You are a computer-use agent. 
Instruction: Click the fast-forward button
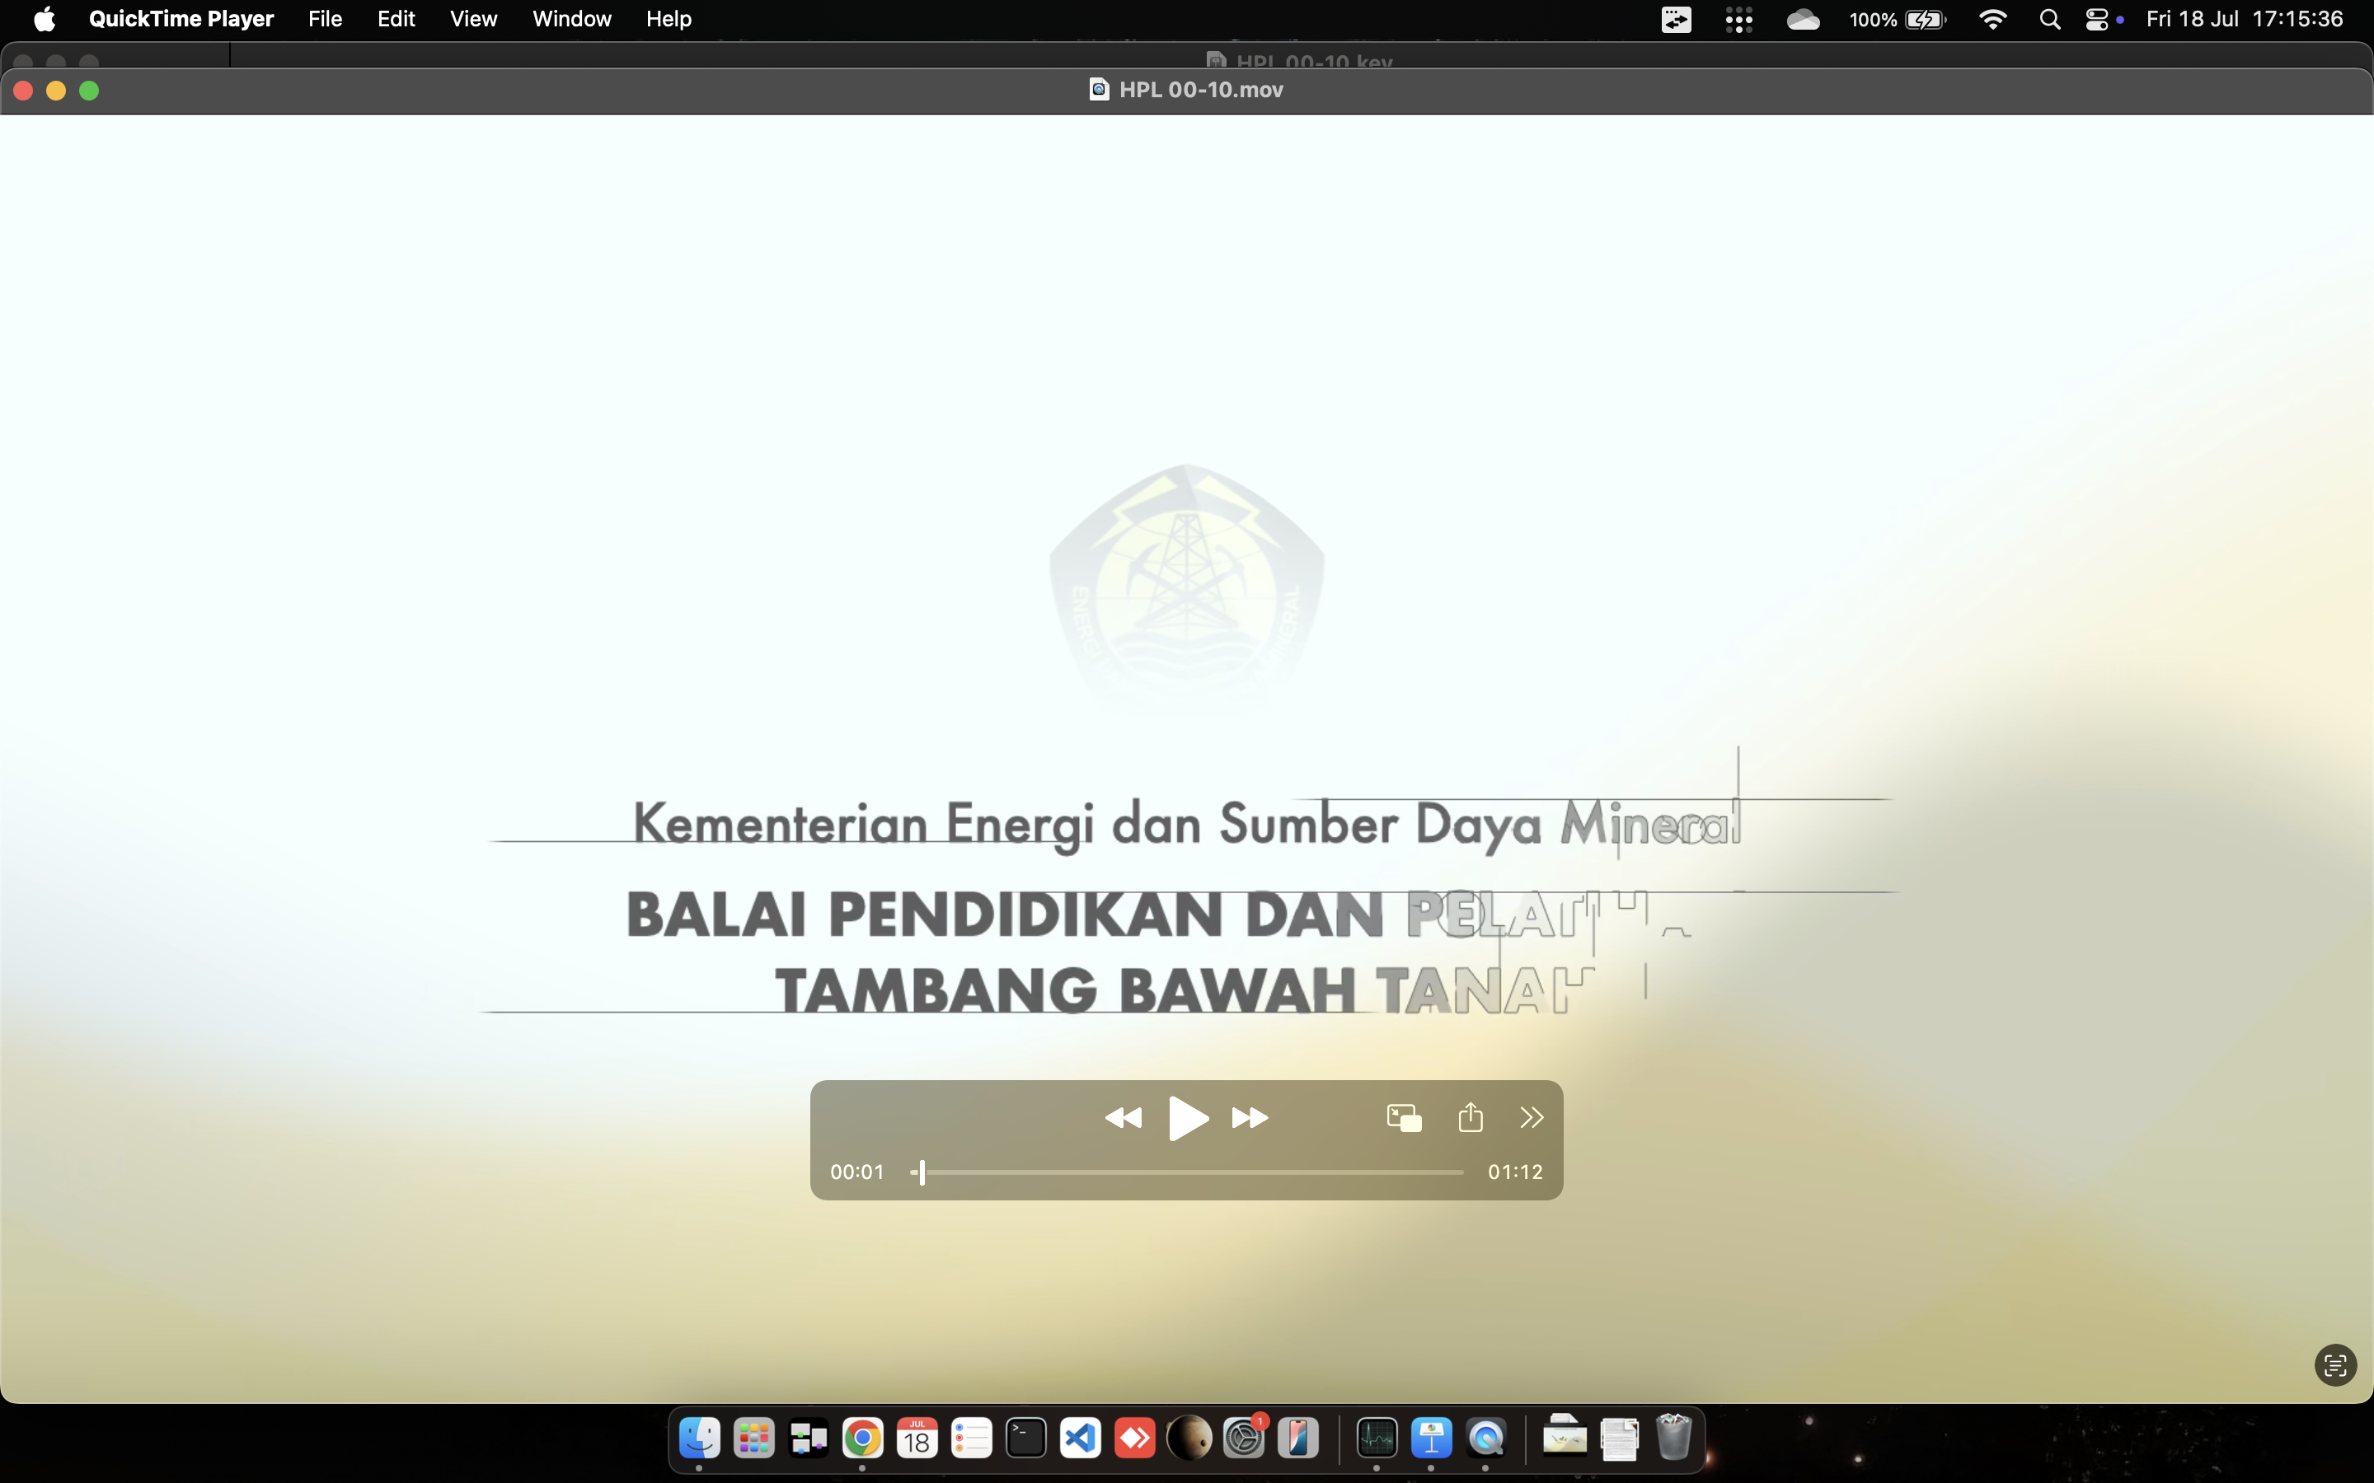[1250, 1118]
